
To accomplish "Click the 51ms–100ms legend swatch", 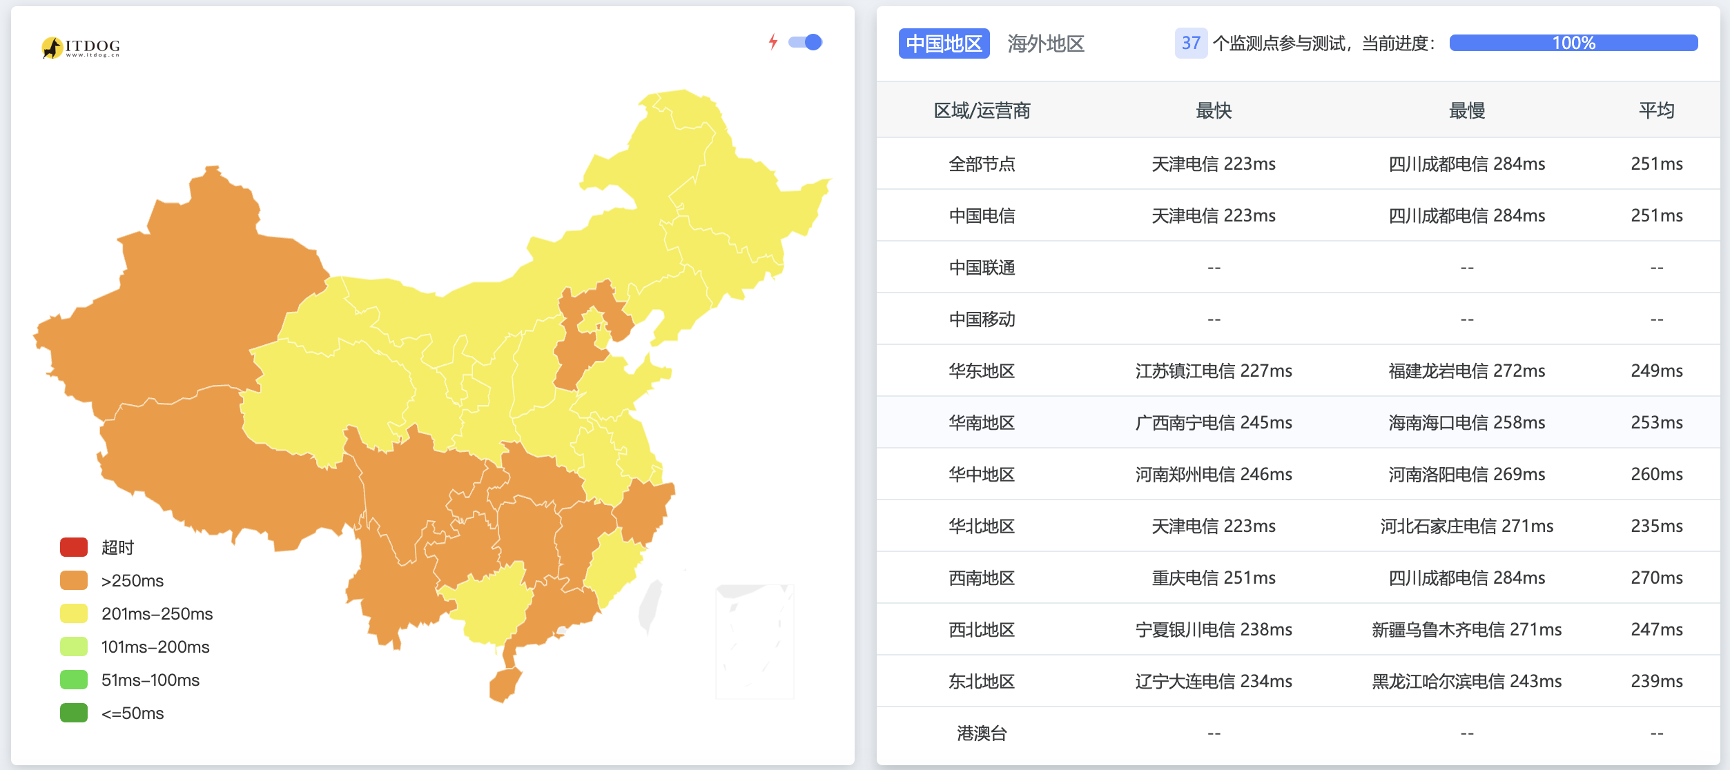I will [x=74, y=680].
